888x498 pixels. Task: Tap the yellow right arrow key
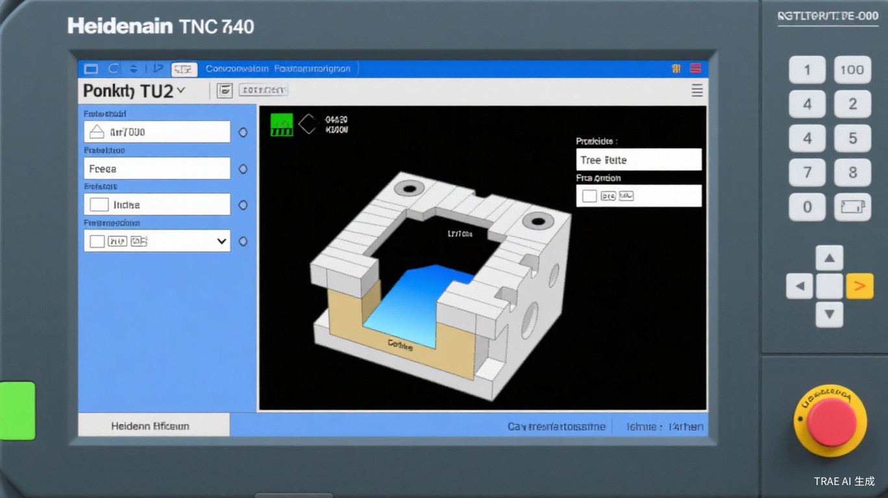859,286
